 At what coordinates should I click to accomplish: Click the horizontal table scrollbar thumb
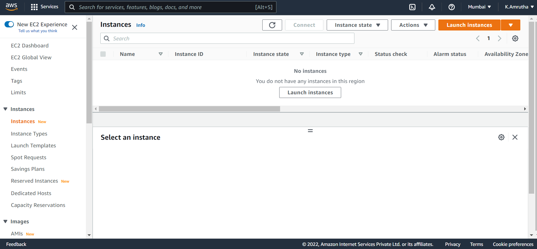click(189, 109)
